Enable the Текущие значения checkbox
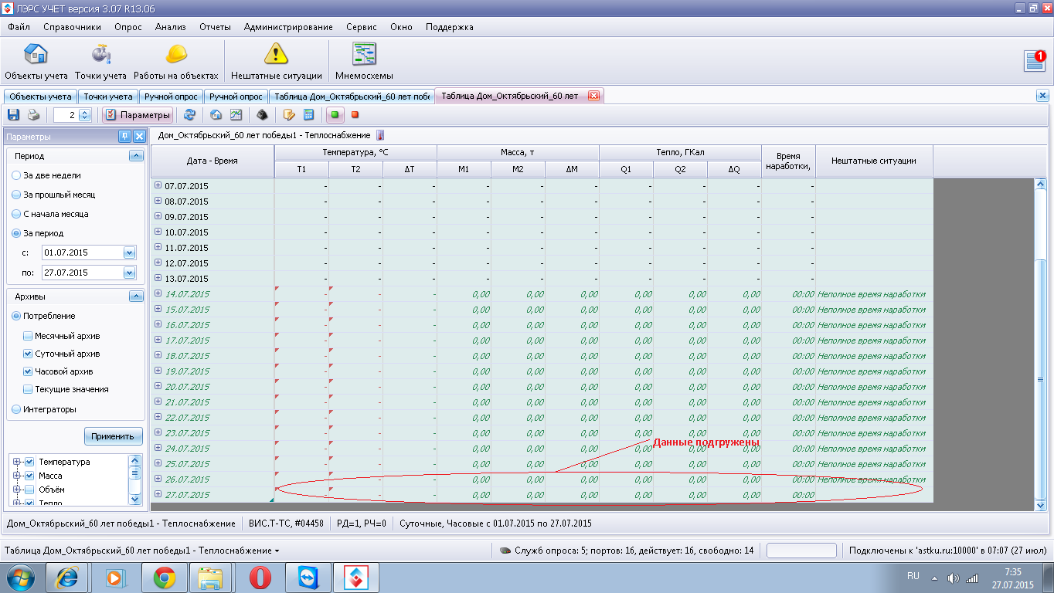 (x=28, y=389)
